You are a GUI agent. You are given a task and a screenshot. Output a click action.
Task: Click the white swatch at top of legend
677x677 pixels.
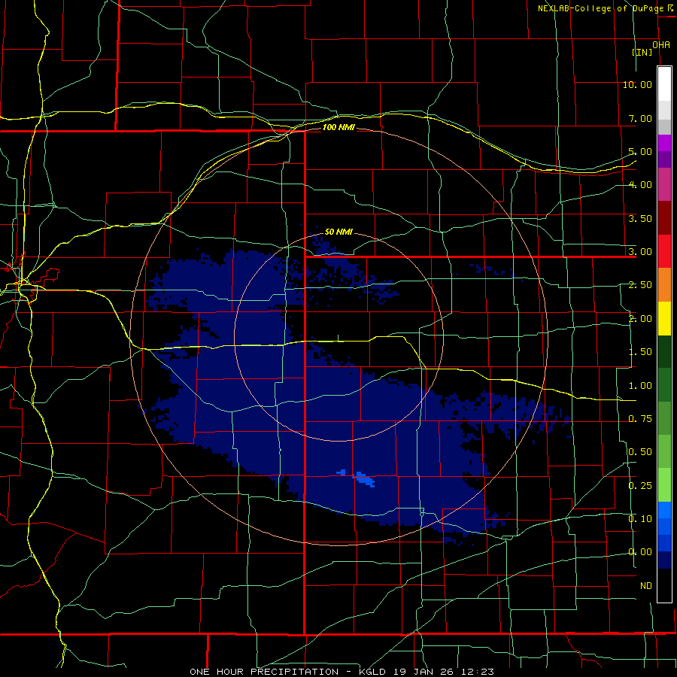664,83
